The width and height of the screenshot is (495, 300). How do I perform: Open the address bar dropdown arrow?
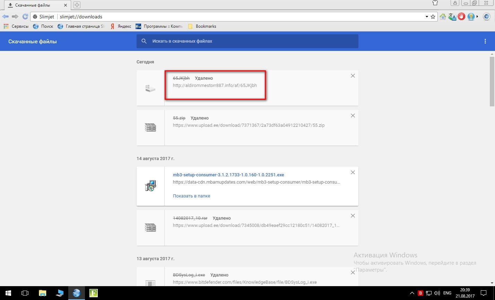[x=427, y=17]
